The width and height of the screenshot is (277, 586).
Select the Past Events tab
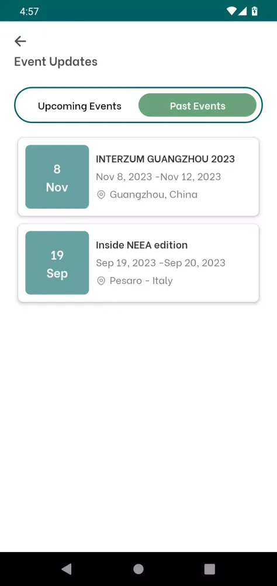tap(198, 105)
